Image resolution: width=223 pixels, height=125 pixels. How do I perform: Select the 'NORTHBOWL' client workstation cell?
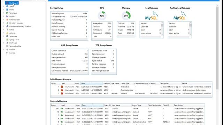pos(140,93)
